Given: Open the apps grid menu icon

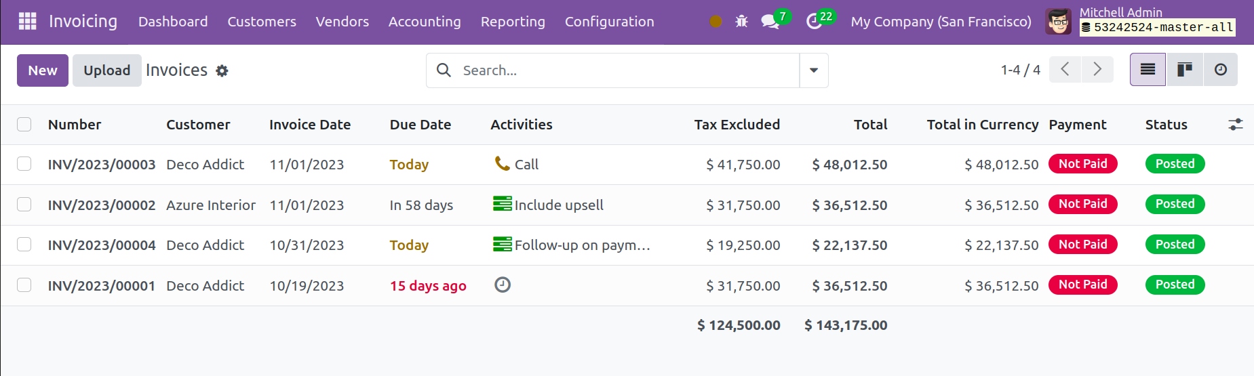Looking at the screenshot, I should click(28, 22).
